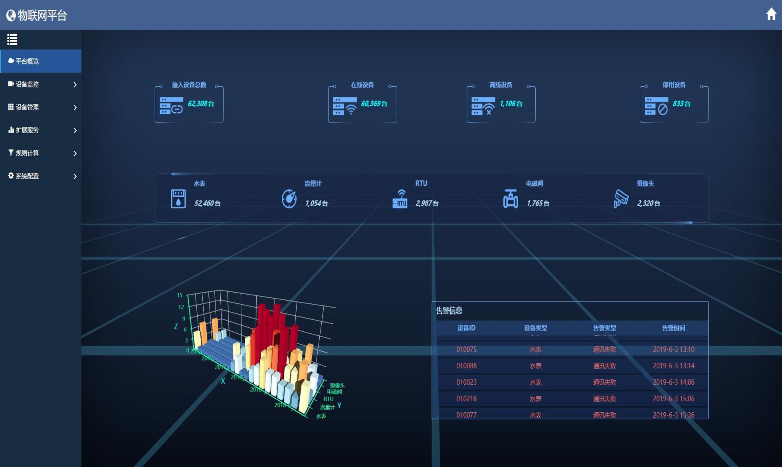This screenshot has width=782, height=467.
Task: Open the 规则计算 sidebar menu item
Action: pyautogui.click(x=41, y=153)
